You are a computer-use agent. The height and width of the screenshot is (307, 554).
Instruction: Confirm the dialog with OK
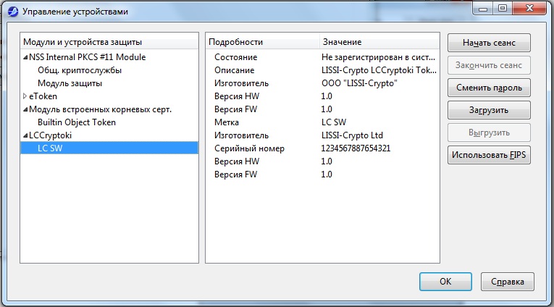pyautogui.click(x=445, y=282)
